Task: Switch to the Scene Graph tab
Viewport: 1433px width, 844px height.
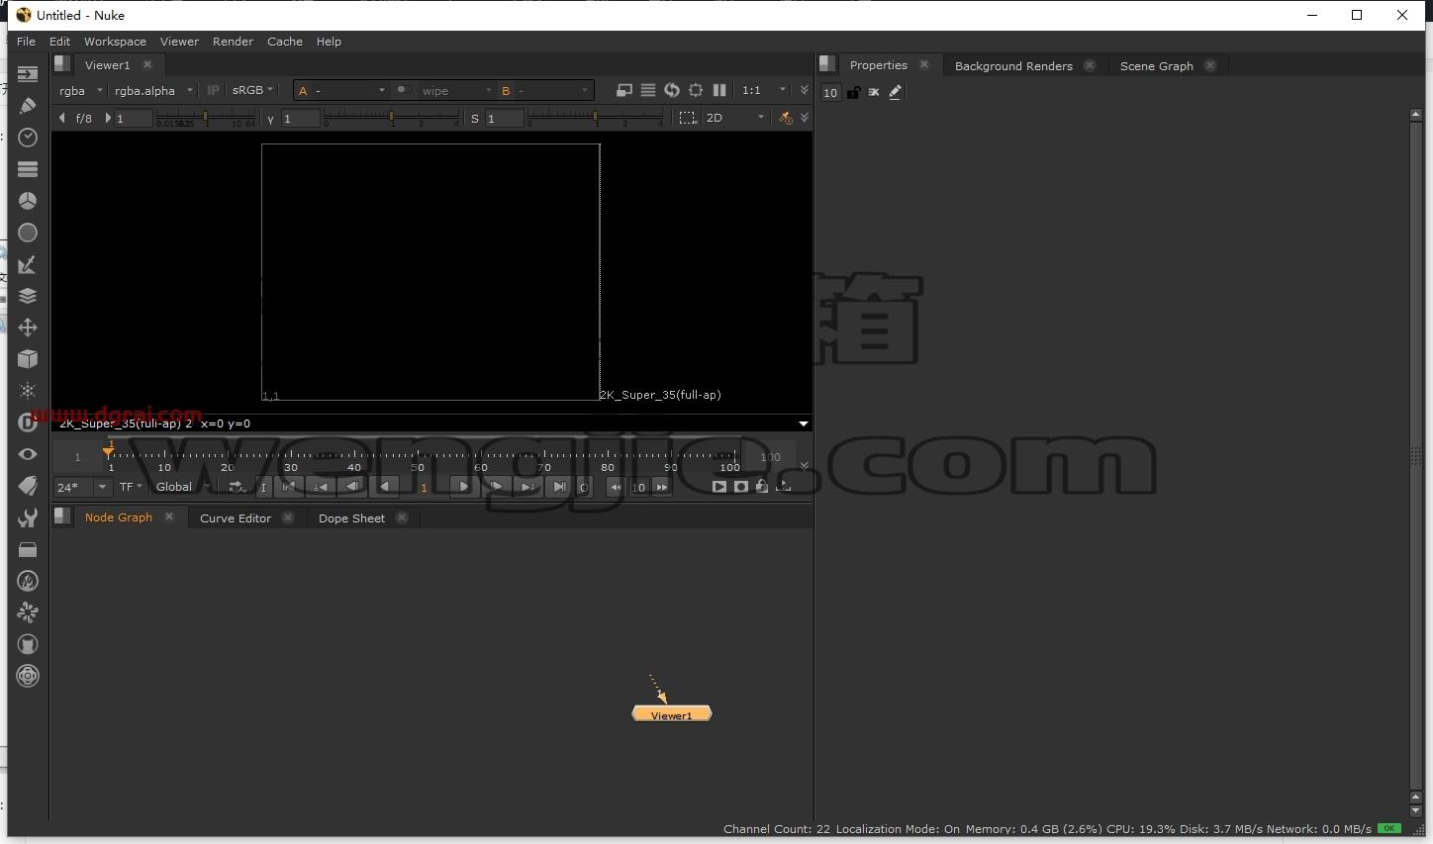Action: pos(1156,66)
